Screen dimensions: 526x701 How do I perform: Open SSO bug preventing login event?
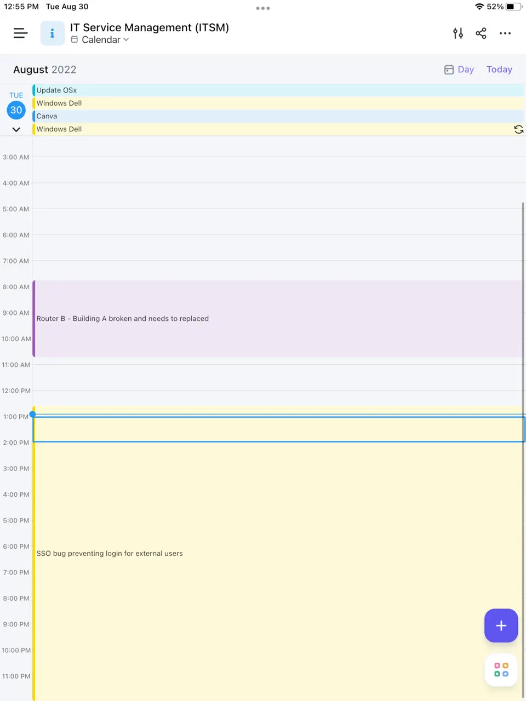pyautogui.click(x=274, y=554)
